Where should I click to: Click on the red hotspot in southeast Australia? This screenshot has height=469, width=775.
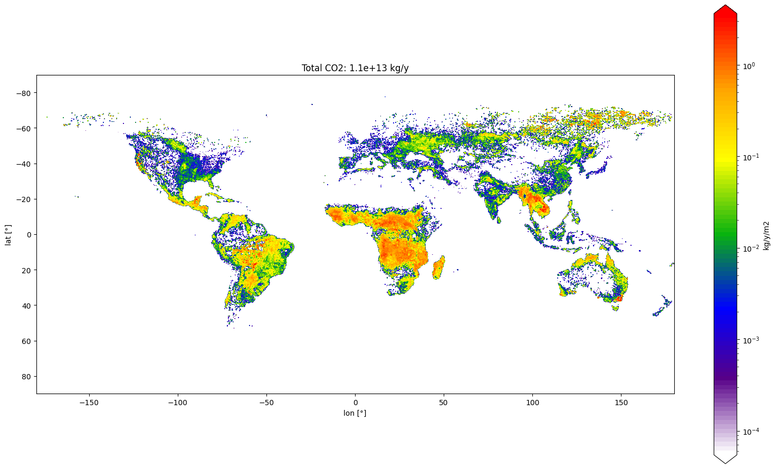[x=619, y=299]
